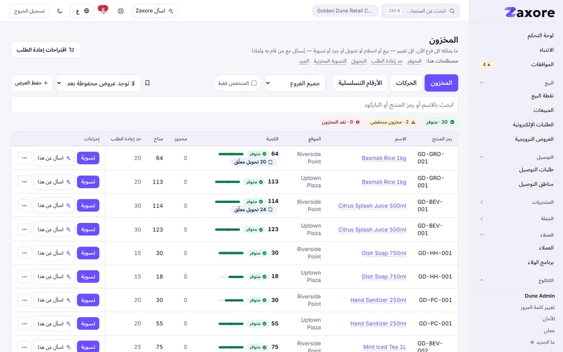Open delivery orders in sidebar
The width and height of the screenshot is (563, 352).
tap(535, 170)
